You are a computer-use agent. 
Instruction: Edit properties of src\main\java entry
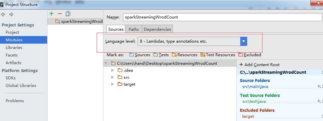tap(319, 87)
